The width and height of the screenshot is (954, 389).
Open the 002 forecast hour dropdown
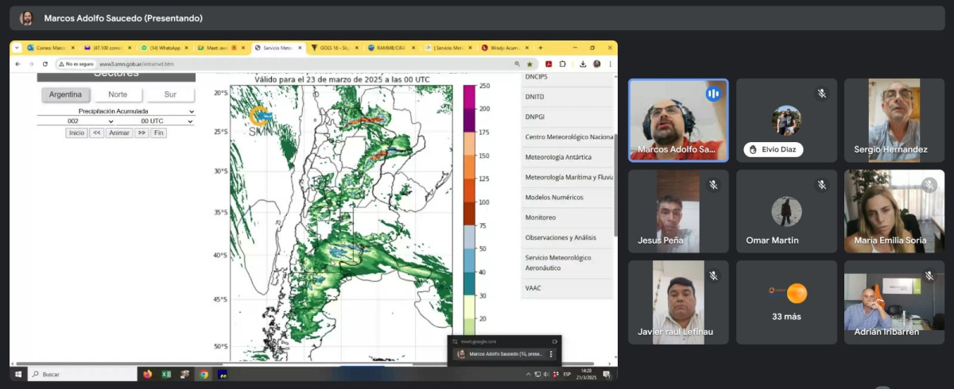[76, 121]
